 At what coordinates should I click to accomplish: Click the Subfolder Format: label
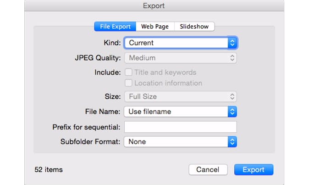90,142
